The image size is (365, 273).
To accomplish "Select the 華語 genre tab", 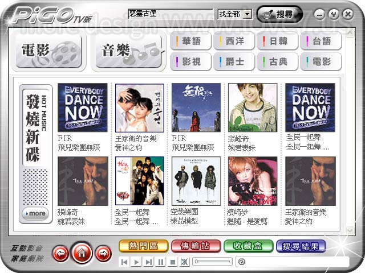I will click(x=190, y=42).
